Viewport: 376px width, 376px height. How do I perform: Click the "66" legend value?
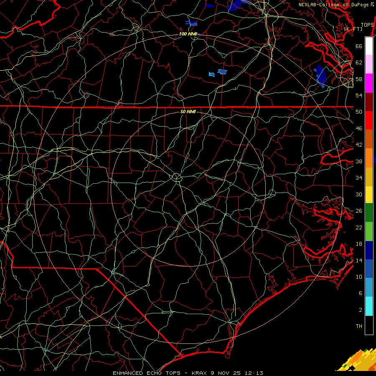[359, 46]
